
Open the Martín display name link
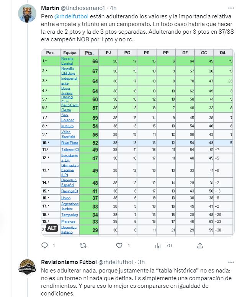(x=50, y=8)
